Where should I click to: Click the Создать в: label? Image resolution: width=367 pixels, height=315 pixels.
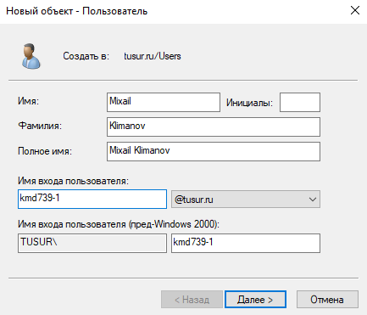click(86, 56)
